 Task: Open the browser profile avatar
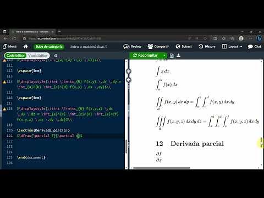[x=241, y=38]
